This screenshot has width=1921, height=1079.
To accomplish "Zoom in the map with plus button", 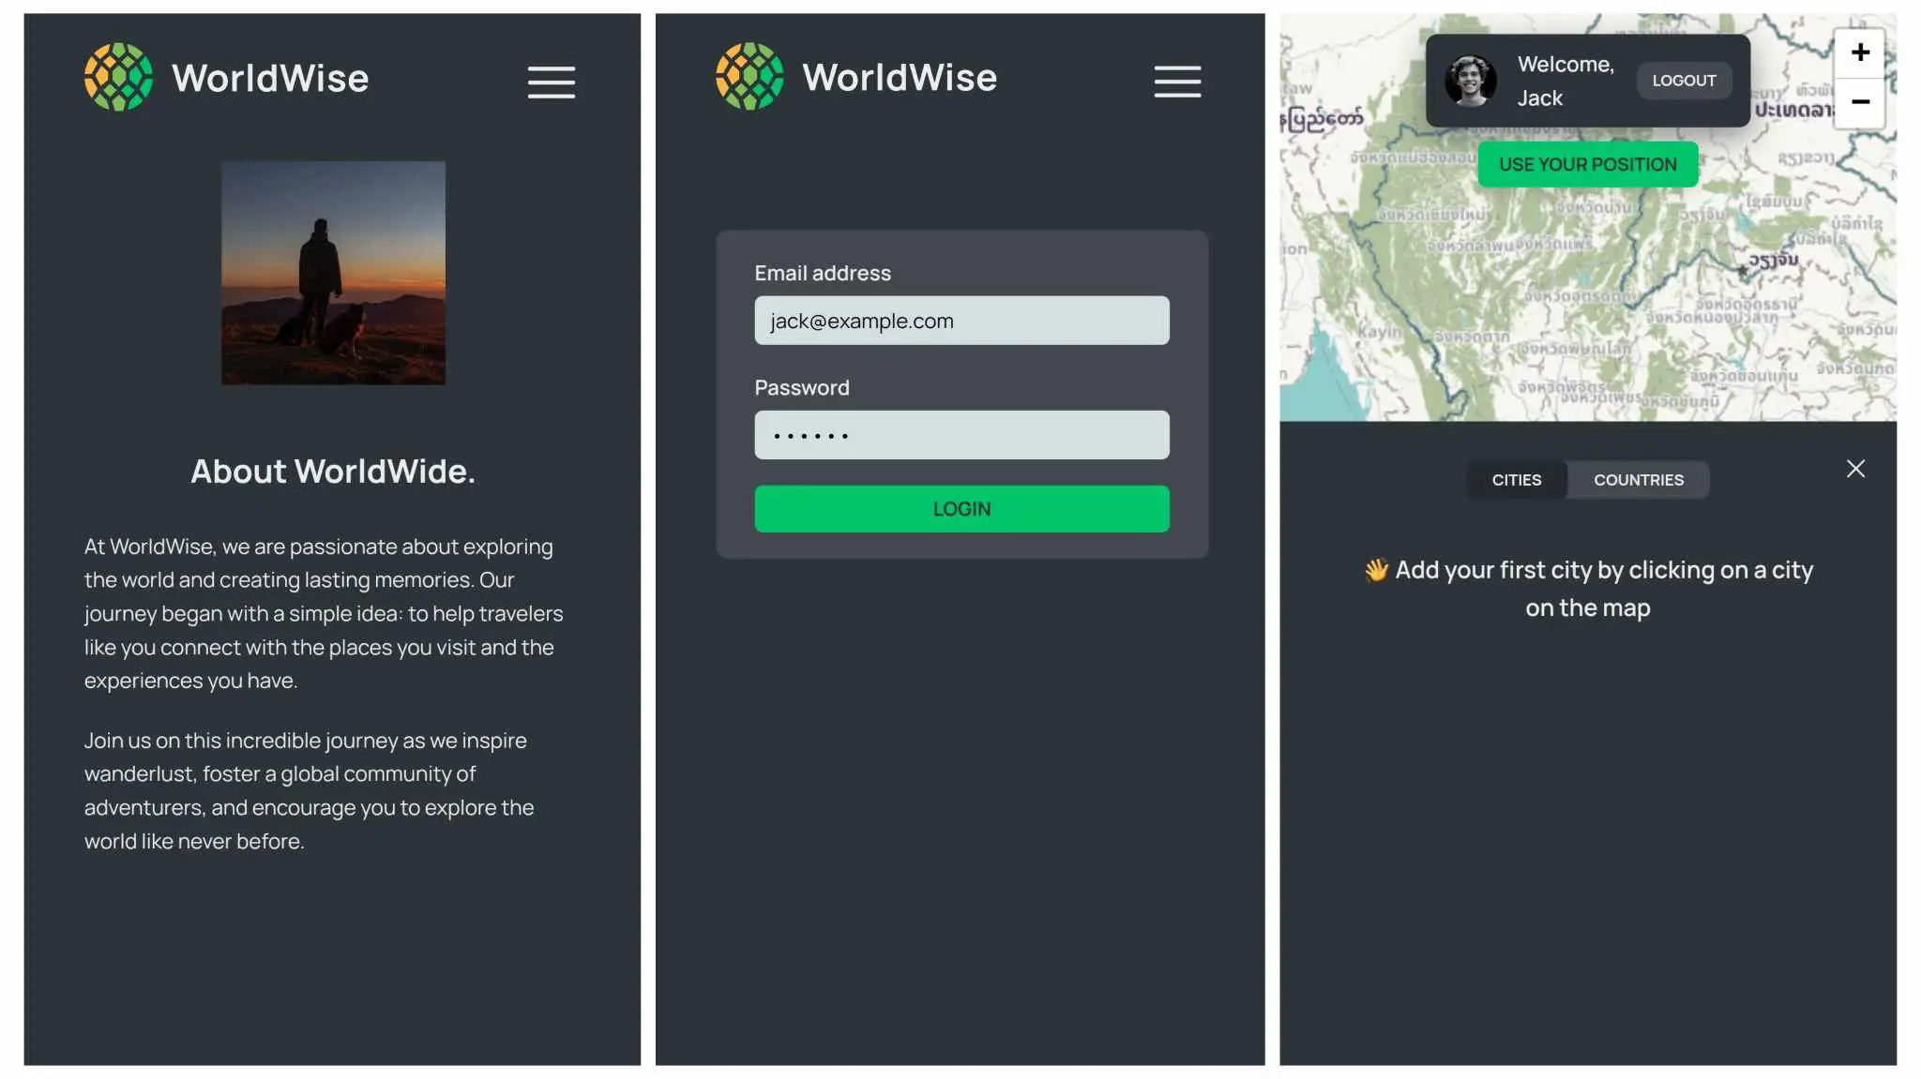I will [1859, 52].
